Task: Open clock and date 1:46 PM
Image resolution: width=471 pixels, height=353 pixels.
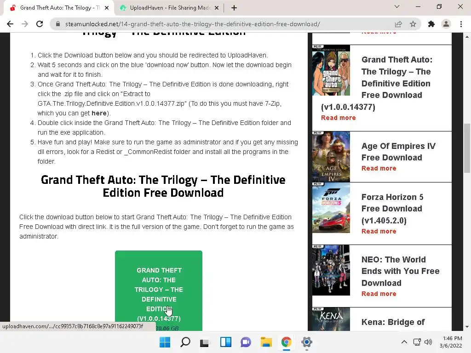Action: (x=451, y=342)
